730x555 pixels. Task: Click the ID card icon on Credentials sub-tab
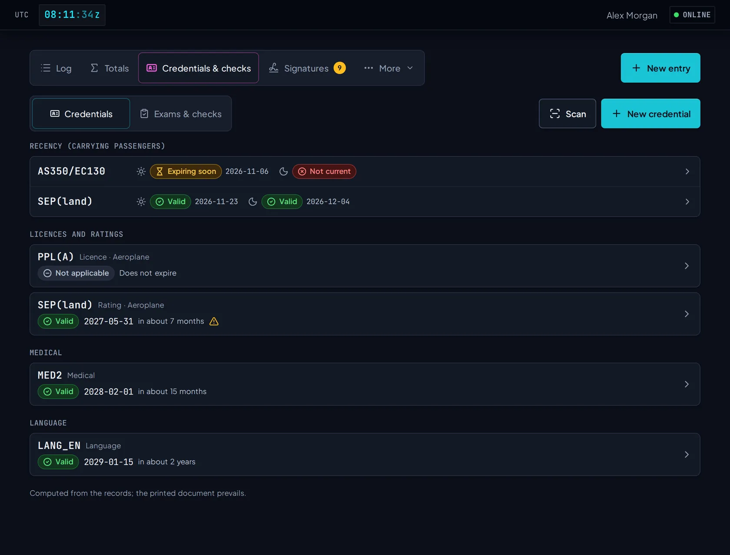point(55,113)
